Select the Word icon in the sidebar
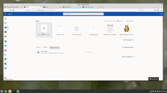 pyautogui.click(x=5, y=28)
